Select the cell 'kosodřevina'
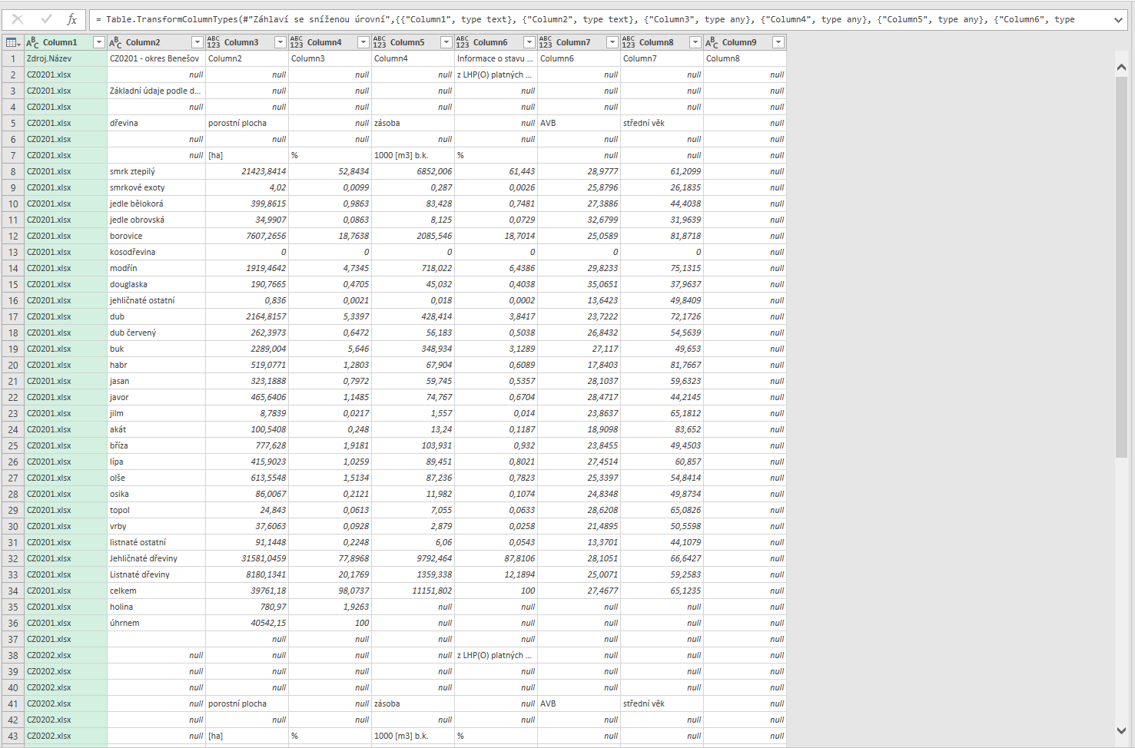The width and height of the screenshot is (1135, 748). tap(156, 252)
